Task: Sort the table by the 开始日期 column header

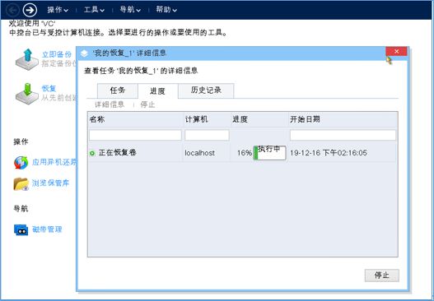Action: [343, 119]
